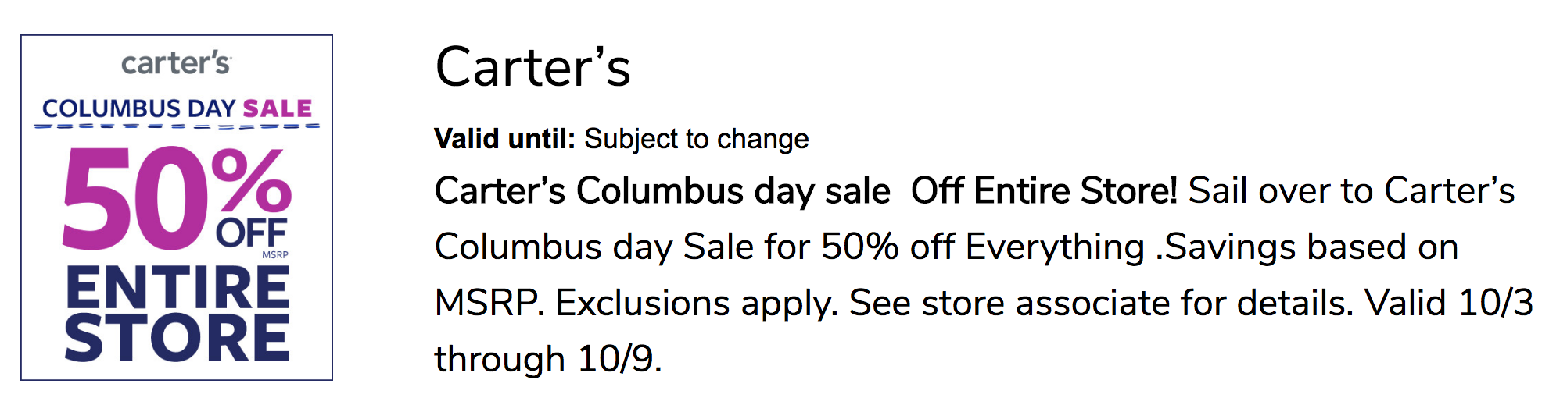This screenshot has width=1567, height=412.
Task: Click the navy OFF word in the coupon
Action: pyautogui.click(x=252, y=233)
